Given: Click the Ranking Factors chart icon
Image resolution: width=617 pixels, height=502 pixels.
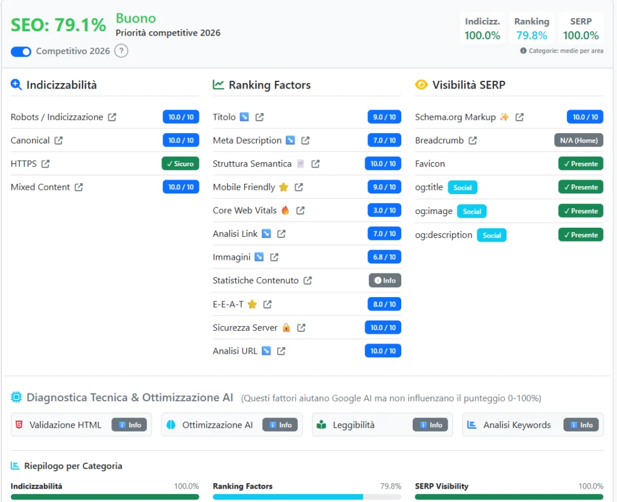Looking at the screenshot, I should (218, 84).
